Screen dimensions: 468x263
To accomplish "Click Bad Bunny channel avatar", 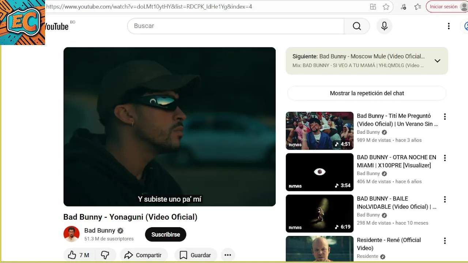I will (71, 234).
